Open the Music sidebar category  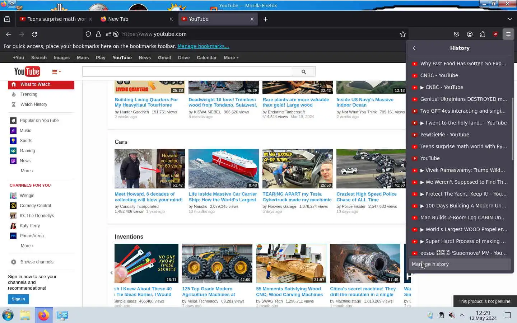pos(25,131)
